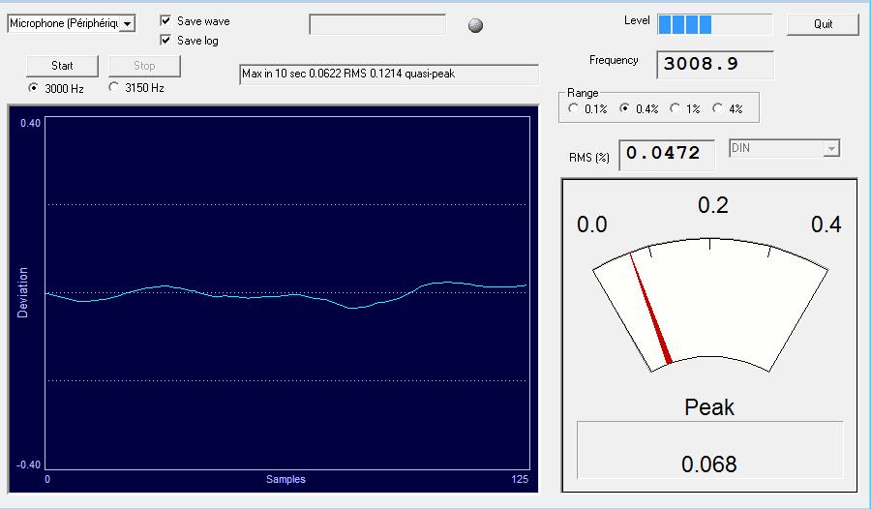
Task: Choose the 0.4% range option
Action: pos(625,109)
